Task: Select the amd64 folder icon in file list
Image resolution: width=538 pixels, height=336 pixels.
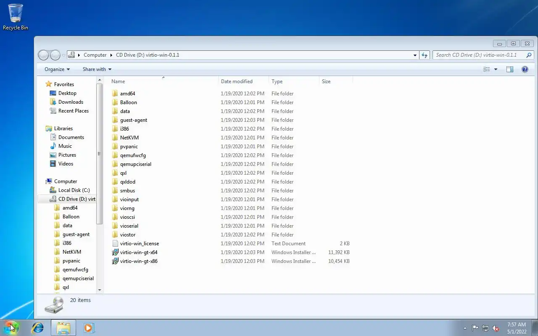Action: (x=115, y=93)
